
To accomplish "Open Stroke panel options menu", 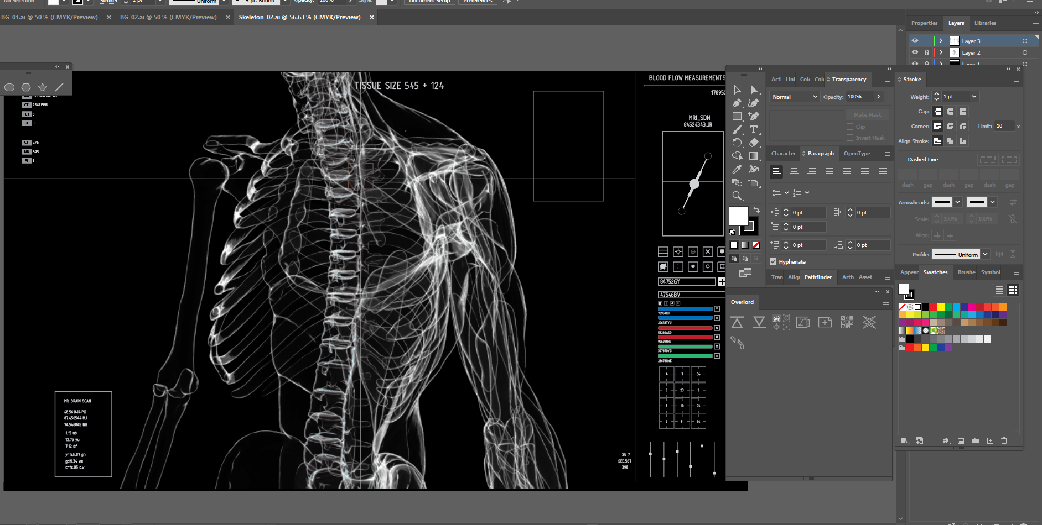I will click(1017, 80).
